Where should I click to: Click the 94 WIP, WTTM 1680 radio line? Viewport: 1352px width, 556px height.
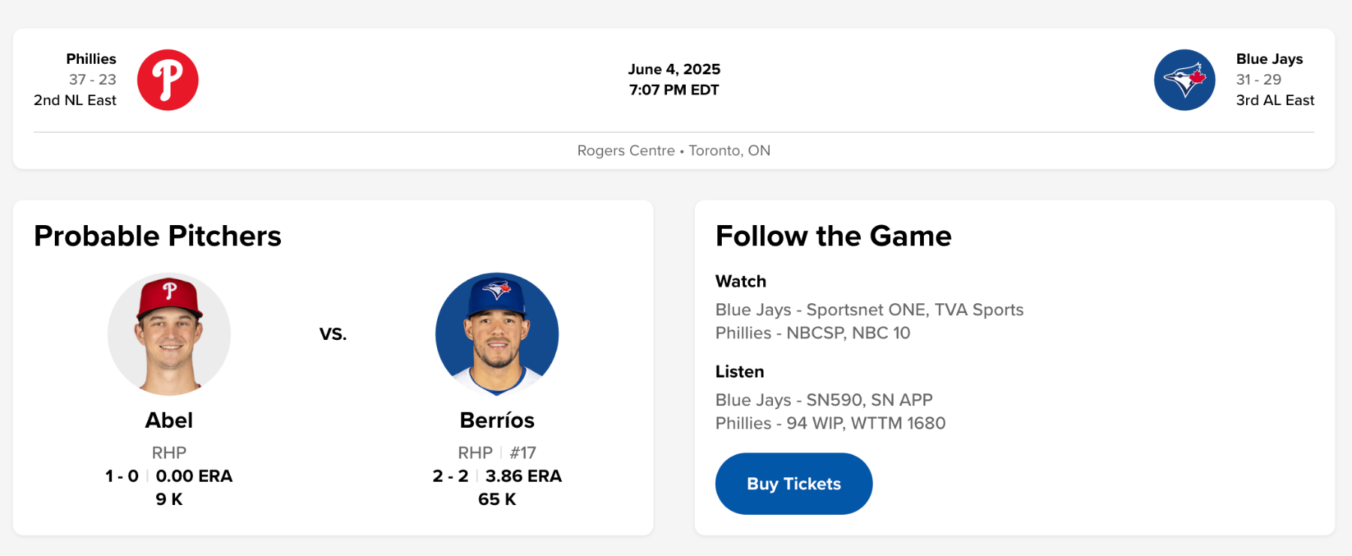click(x=830, y=423)
